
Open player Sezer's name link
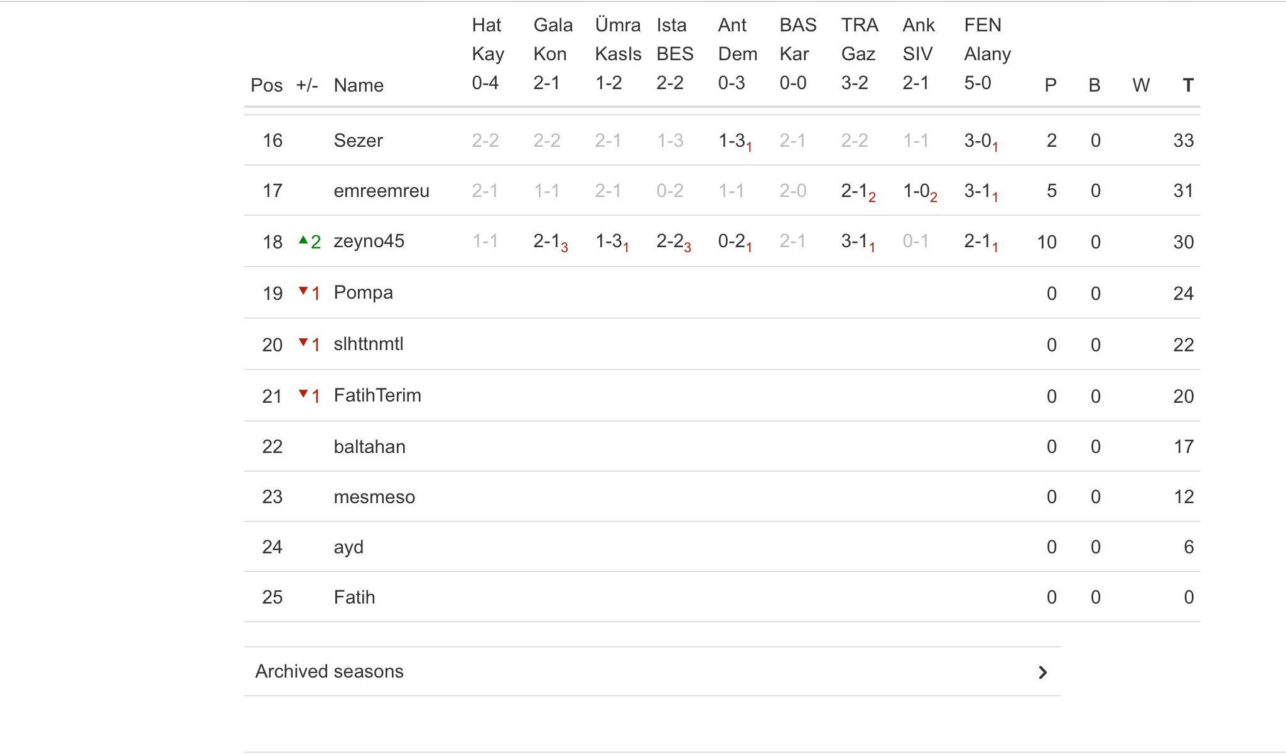(358, 140)
